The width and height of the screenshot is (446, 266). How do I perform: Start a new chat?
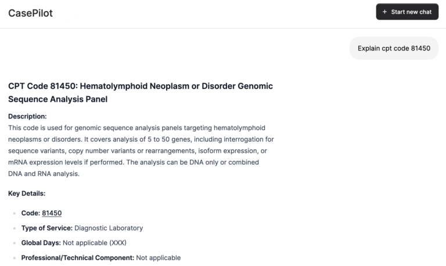407,12
